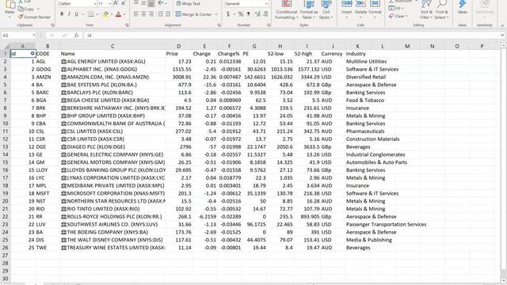Screen dimensions: 507x285
Task: Click Accounting Number Format dollar icon
Action: (x=228, y=14)
